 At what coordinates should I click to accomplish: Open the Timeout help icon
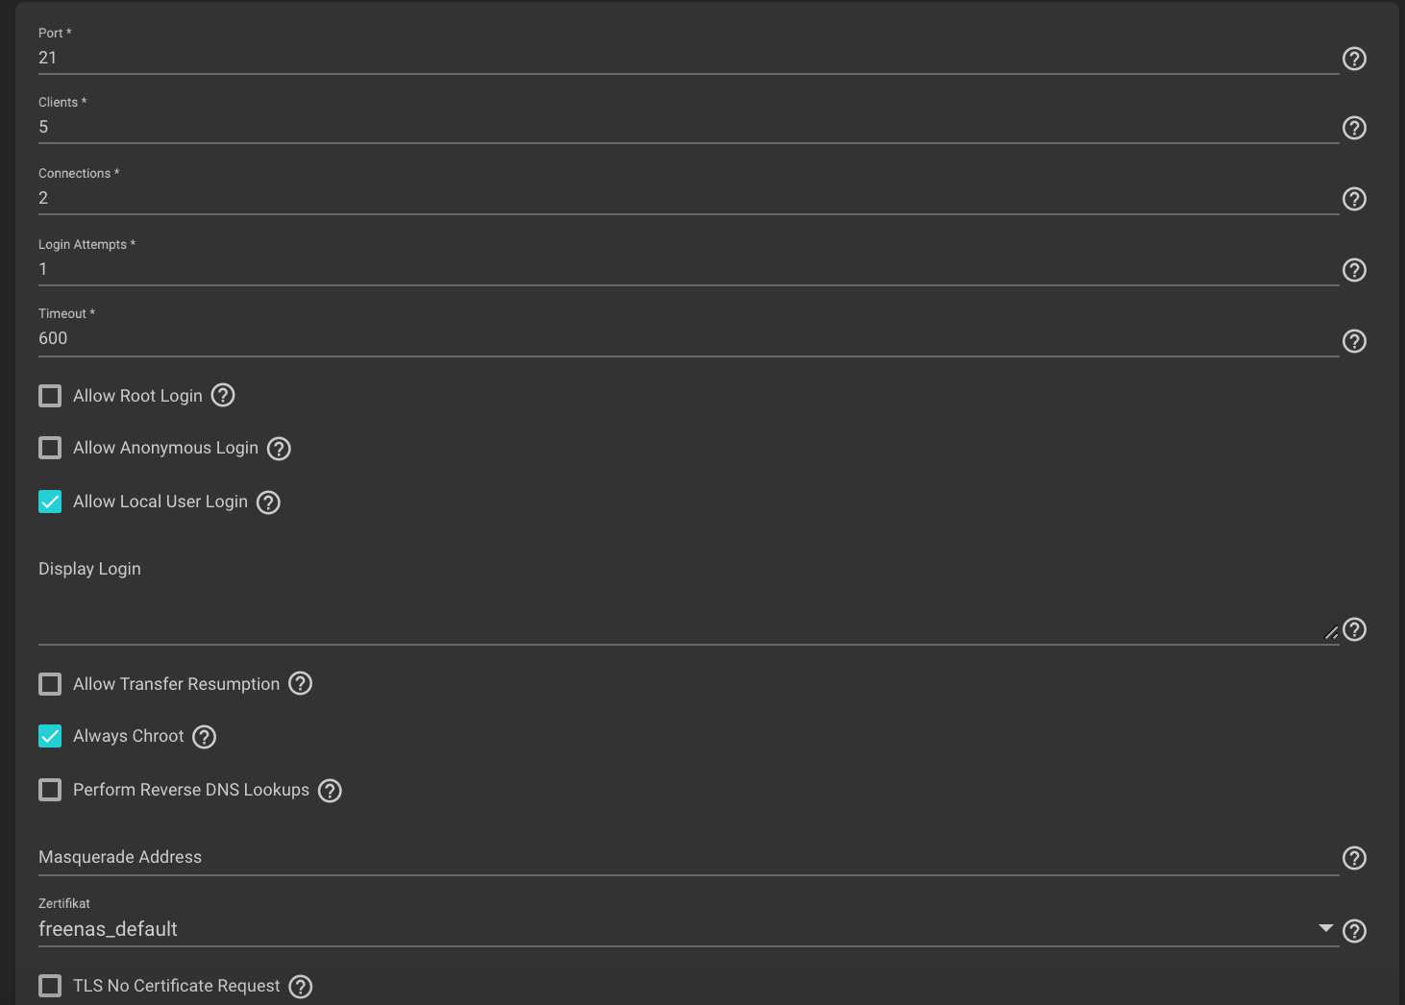click(x=1354, y=341)
